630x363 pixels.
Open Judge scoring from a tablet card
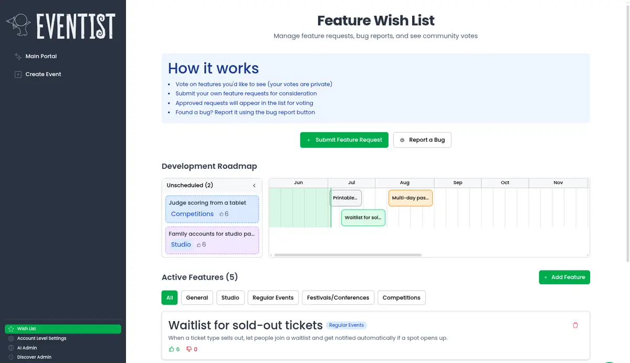pyautogui.click(x=212, y=209)
